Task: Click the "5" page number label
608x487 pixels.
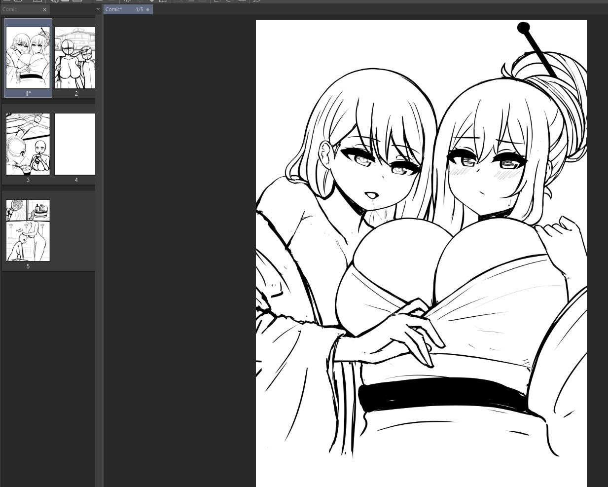Action: tap(28, 266)
